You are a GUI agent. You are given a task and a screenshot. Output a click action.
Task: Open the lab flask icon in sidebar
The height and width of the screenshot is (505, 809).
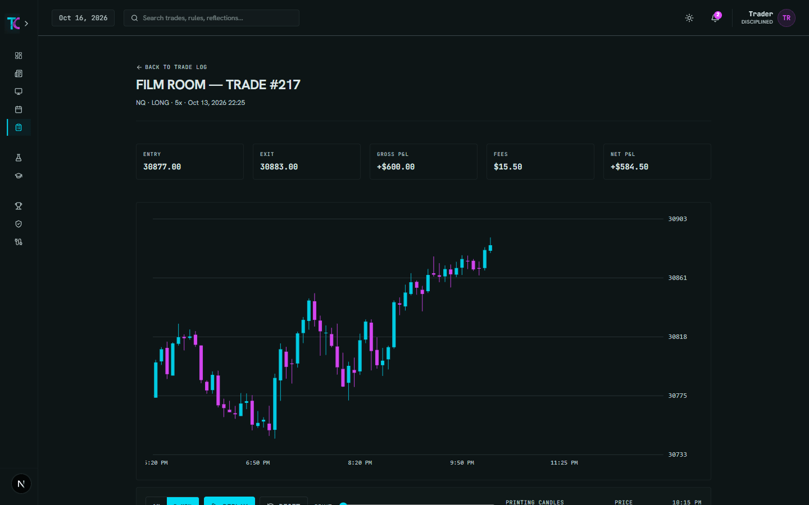[19, 158]
